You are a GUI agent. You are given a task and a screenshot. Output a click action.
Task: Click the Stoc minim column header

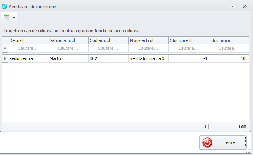(x=229, y=40)
